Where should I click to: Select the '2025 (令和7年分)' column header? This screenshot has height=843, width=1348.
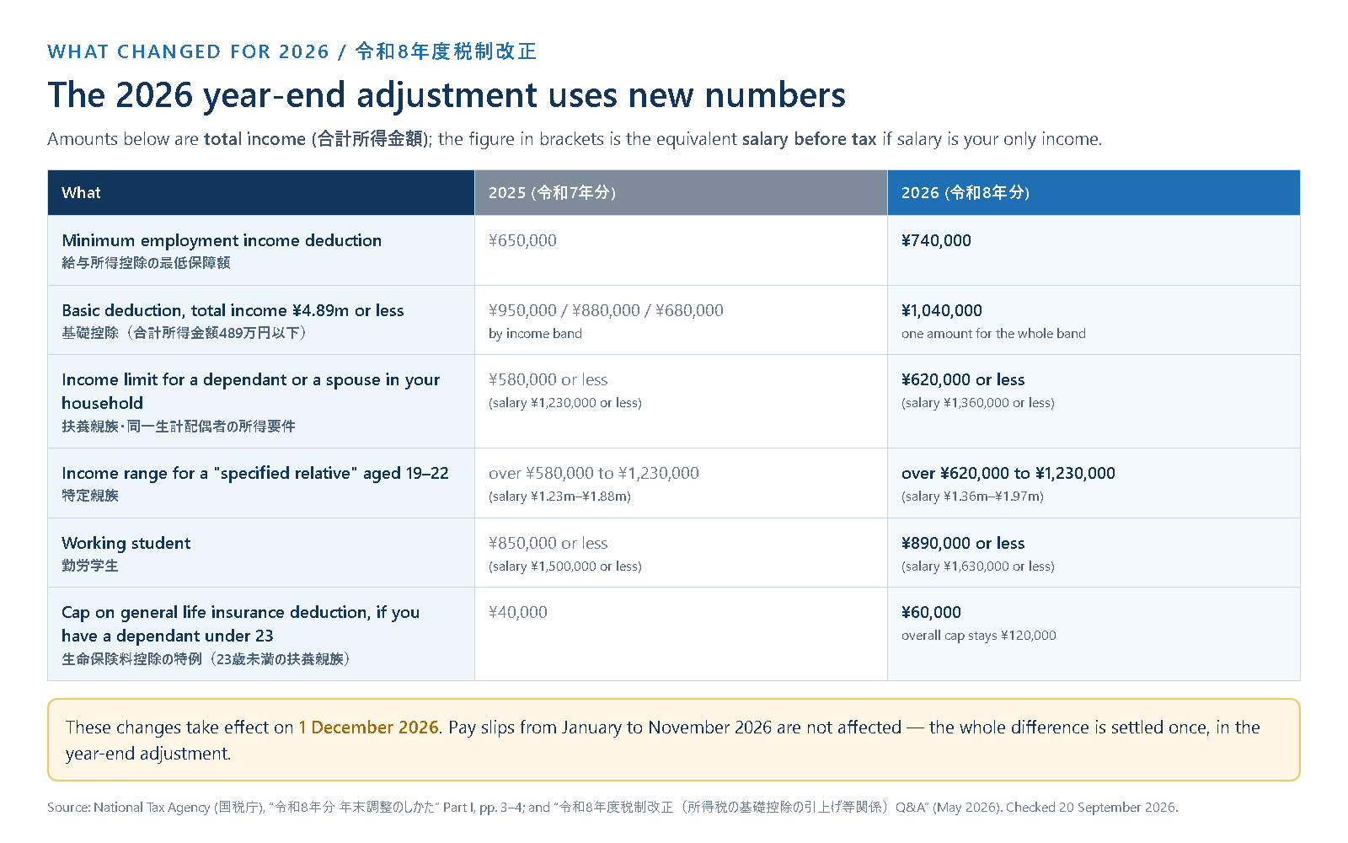681,192
